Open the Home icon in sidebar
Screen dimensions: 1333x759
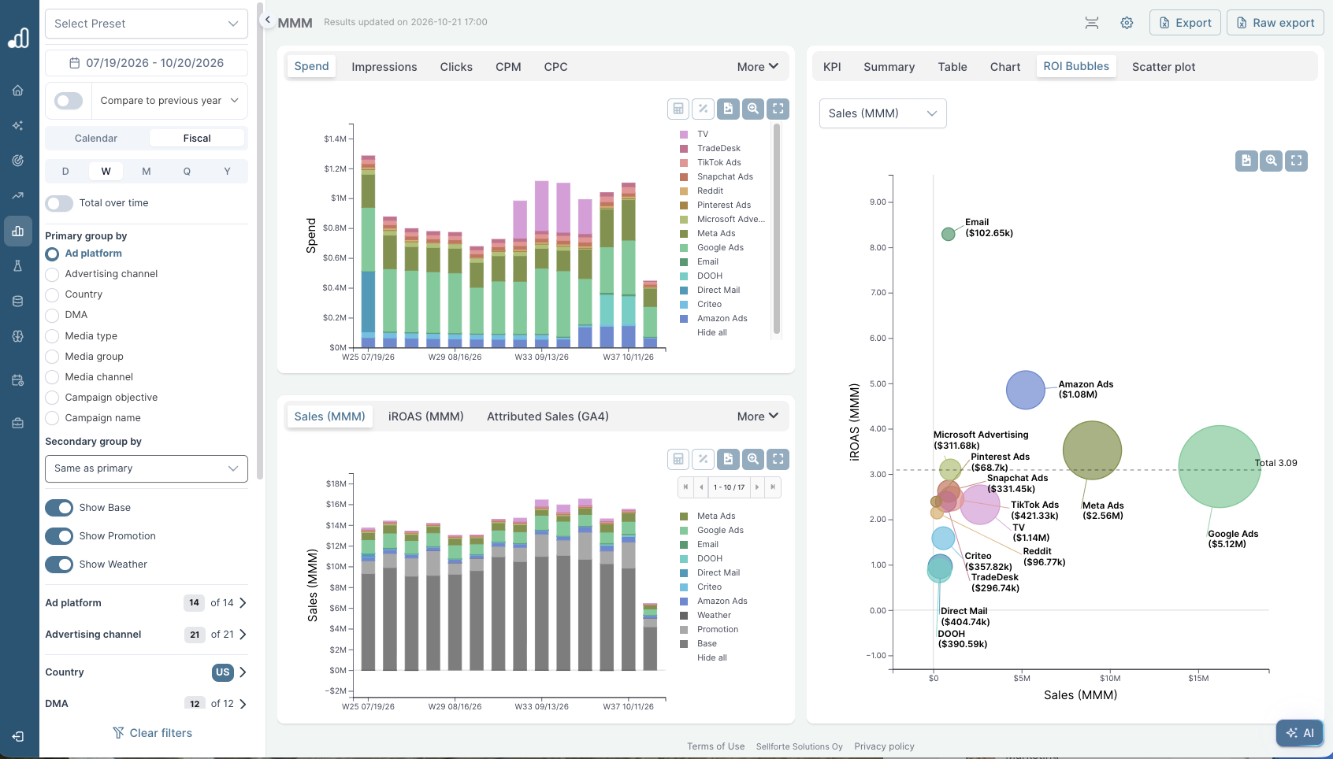(x=17, y=91)
